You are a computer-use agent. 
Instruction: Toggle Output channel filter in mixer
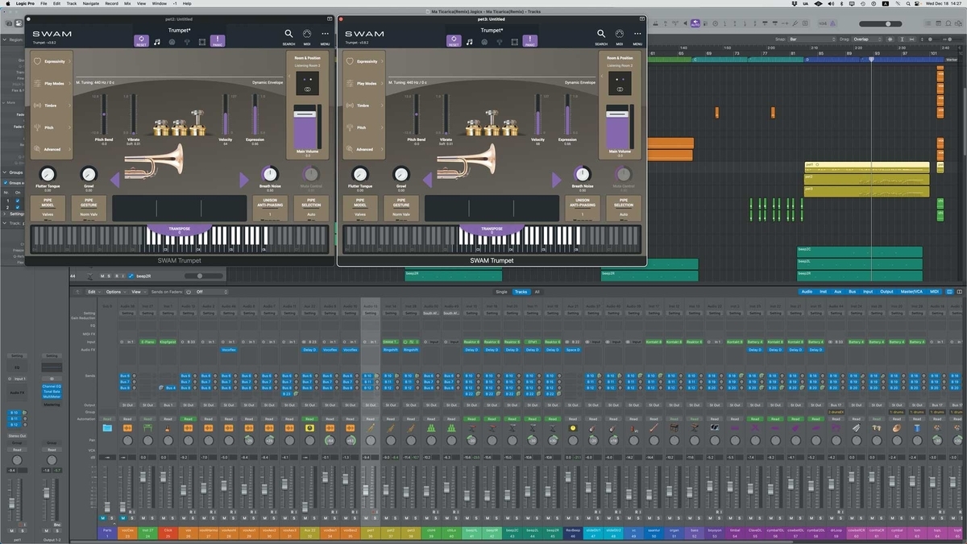[x=886, y=292]
